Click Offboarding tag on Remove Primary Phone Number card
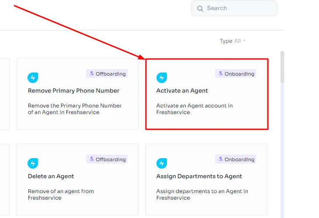The image size is (319, 218). tap(107, 74)
